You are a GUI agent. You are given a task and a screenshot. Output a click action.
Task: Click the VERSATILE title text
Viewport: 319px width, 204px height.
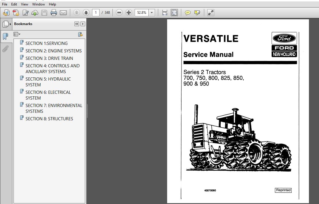coord(211,39)
